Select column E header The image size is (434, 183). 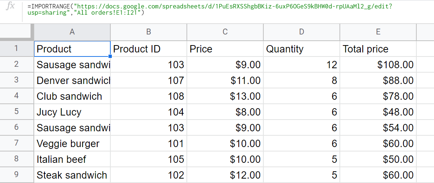378,32
